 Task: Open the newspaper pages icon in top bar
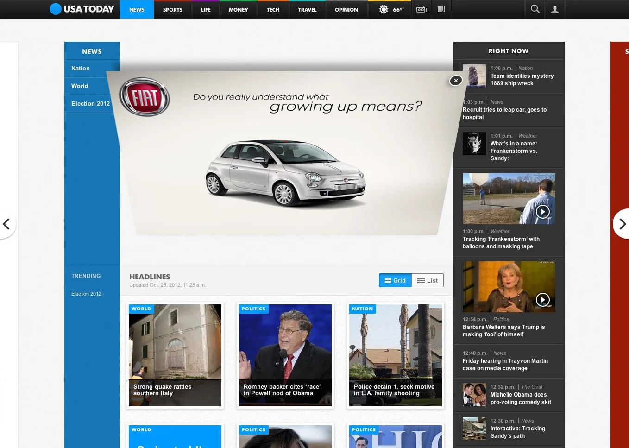(x=441, y=9)
